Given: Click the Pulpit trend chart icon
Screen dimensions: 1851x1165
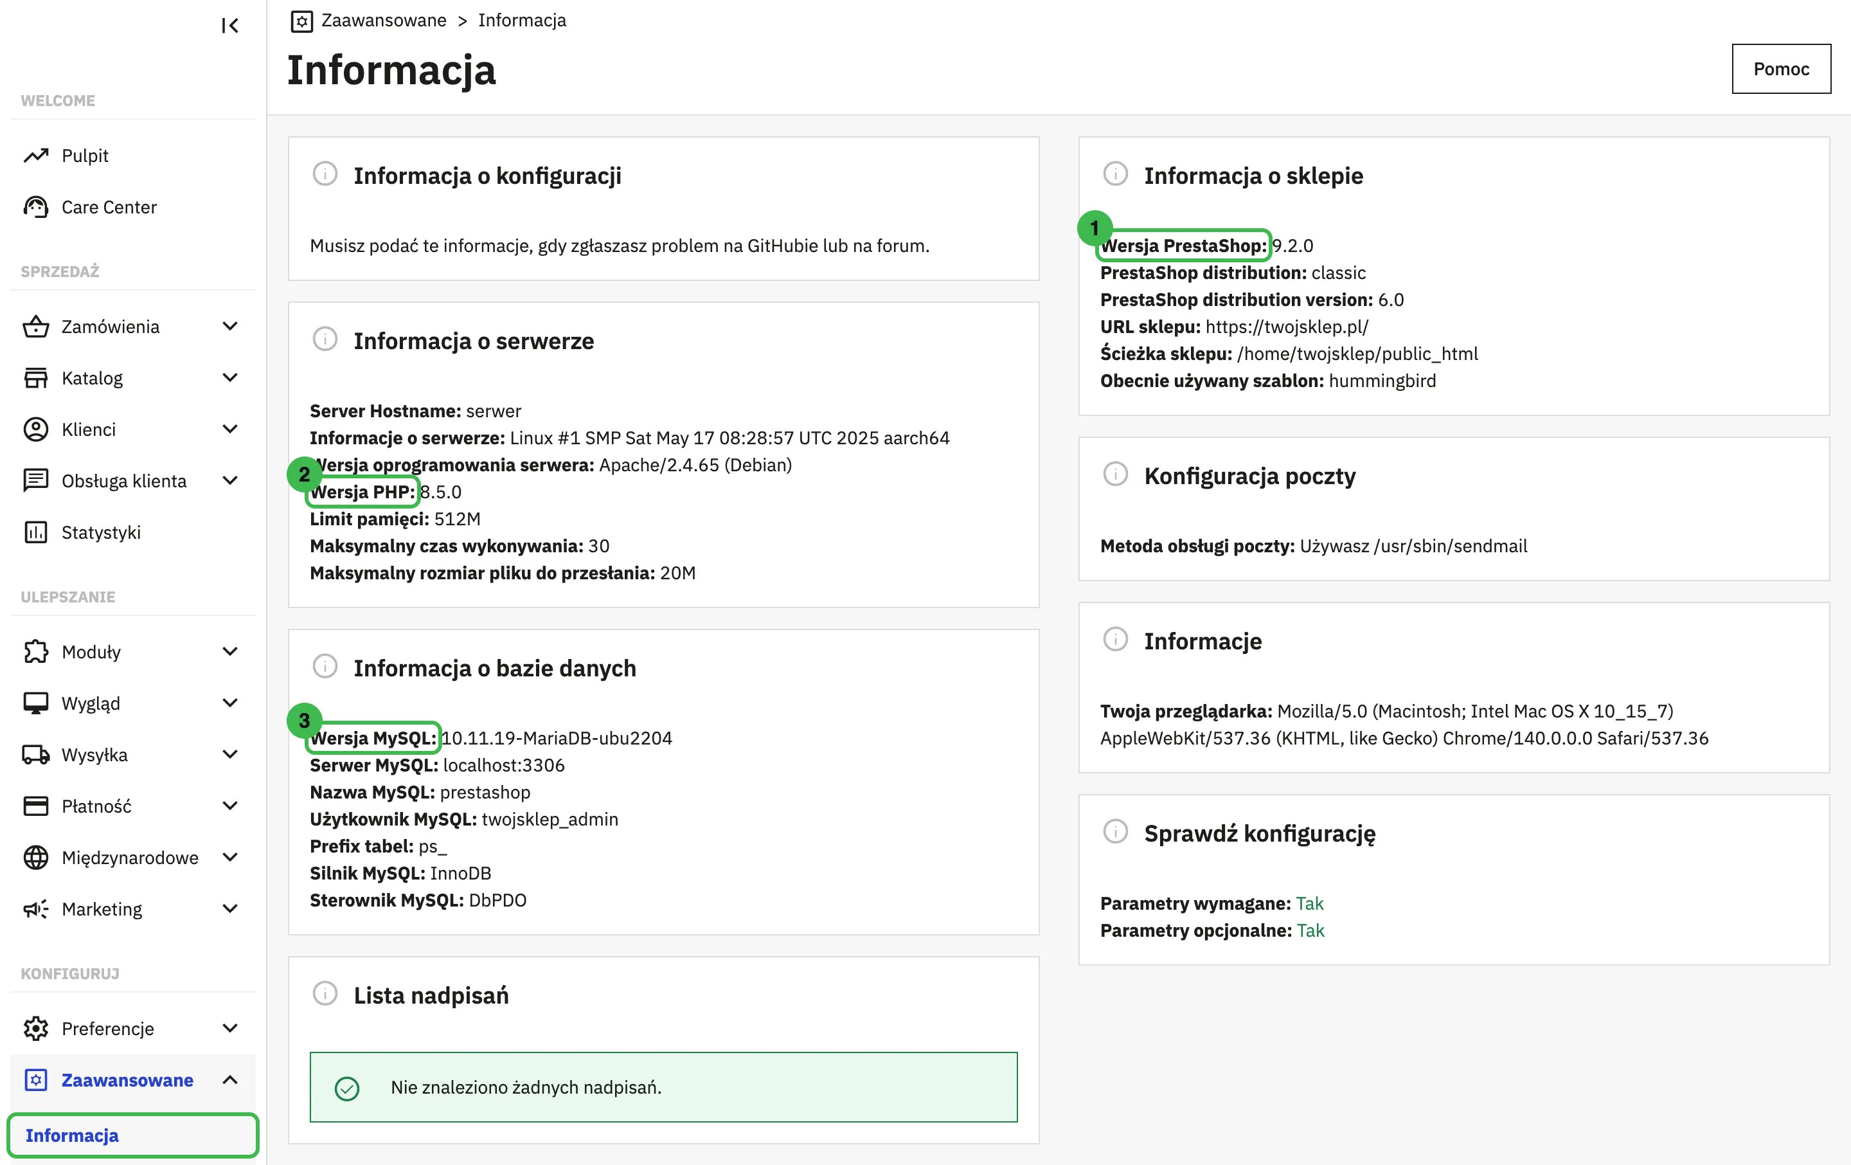Looking at the screenshot, I should [x=35, y=156].
